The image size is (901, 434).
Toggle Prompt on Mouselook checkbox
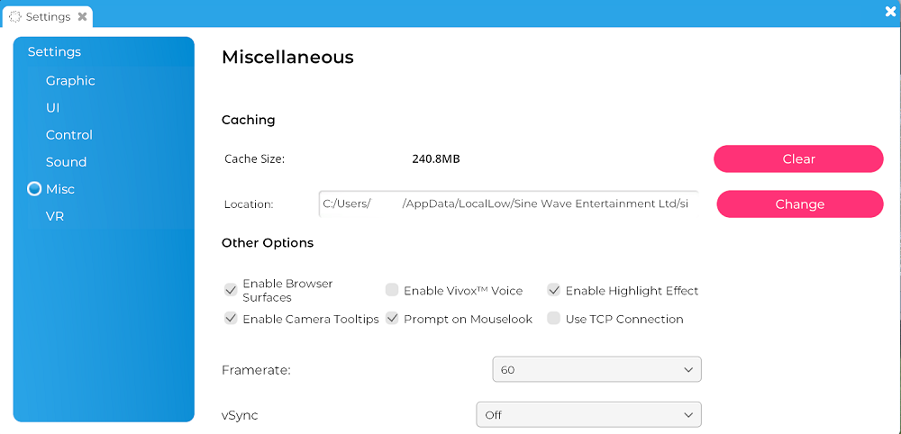click(x=392, y=318)
